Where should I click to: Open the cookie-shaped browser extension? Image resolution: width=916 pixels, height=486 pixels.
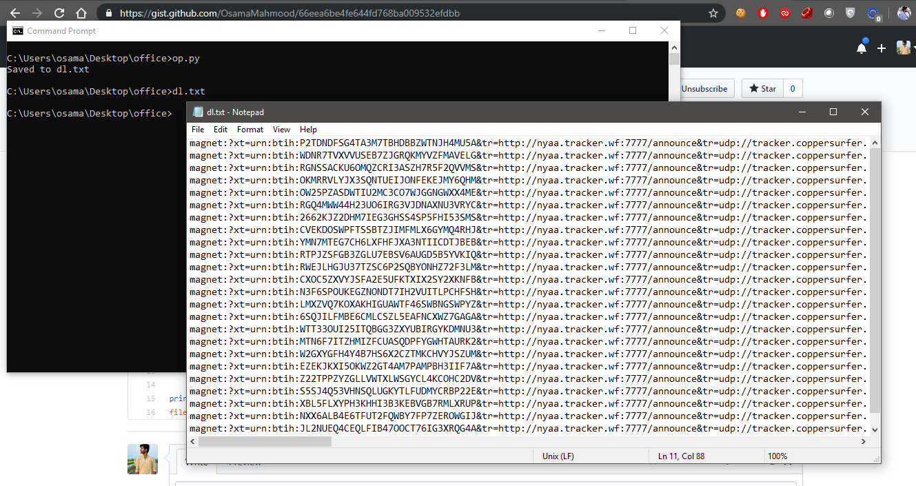click(741, 12)
